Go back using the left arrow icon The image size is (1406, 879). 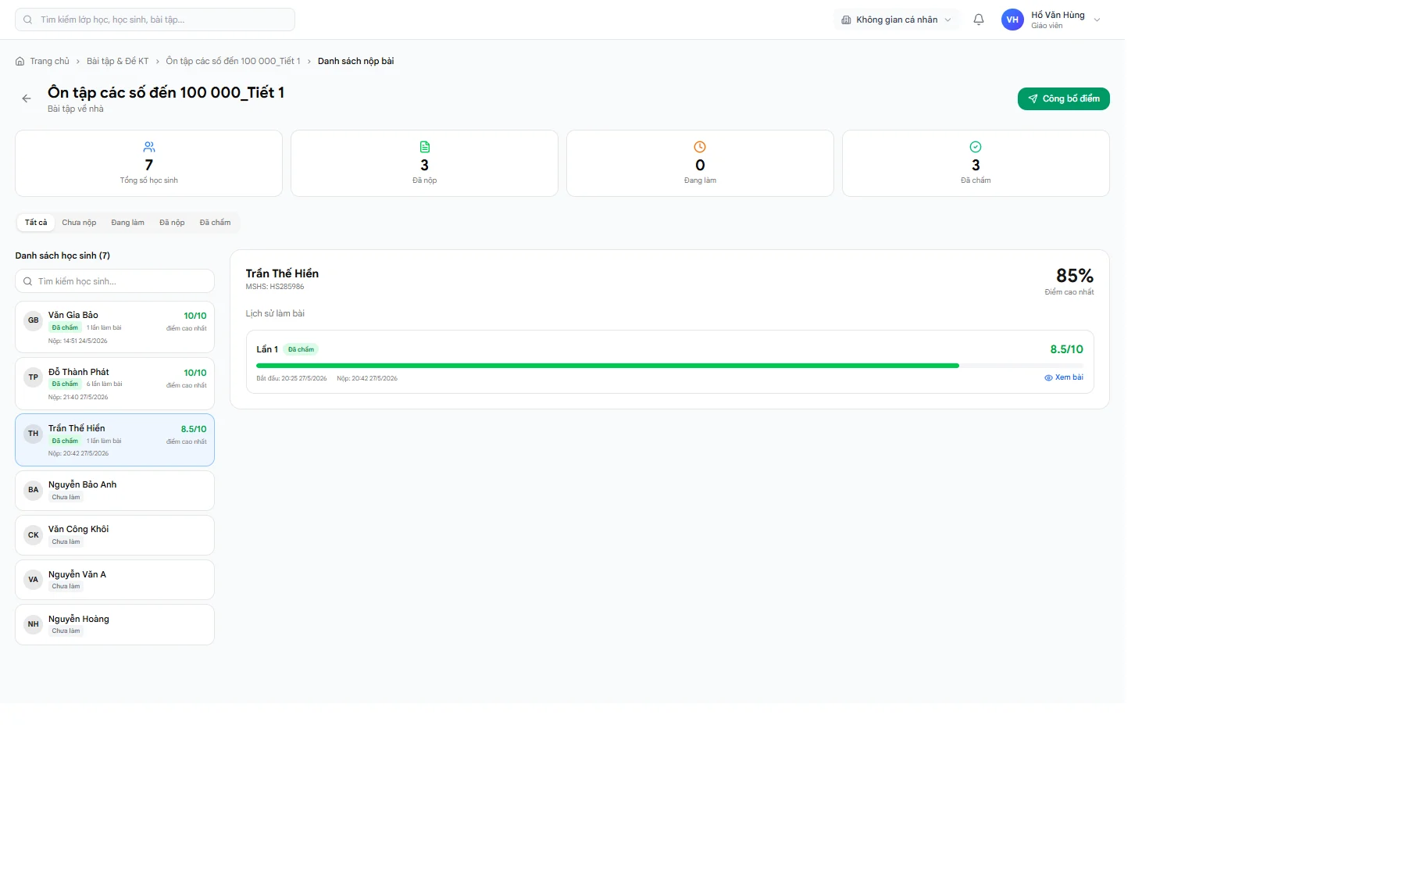pos(27,98)
